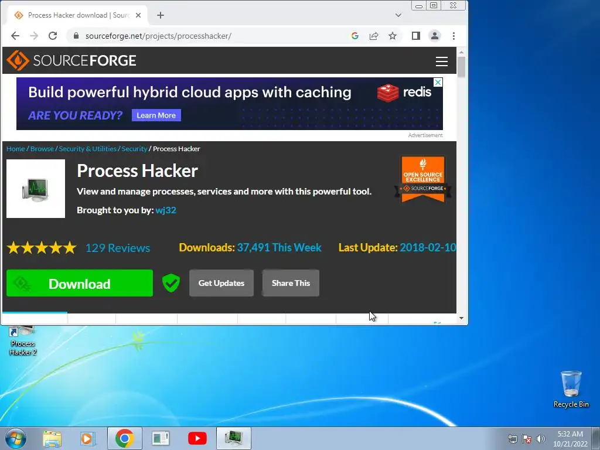Open the Security breadcrumb link
This screenshot has width=600, height=450.
(x=134, y=149)
